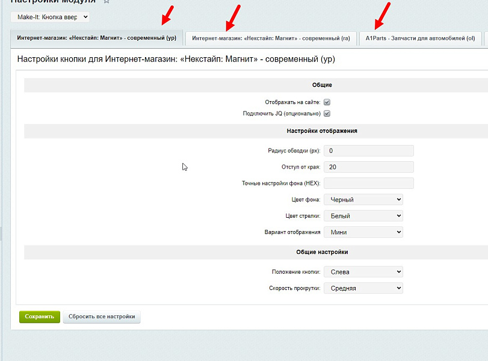Add page to favorites with star icon
Screen dimensions: 488x361
tap(107, 2)
